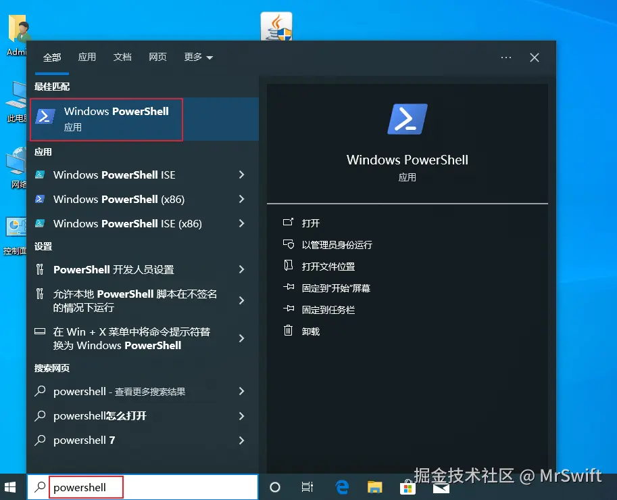This screenshot has width=617, height=500.
Task: Click the search icon beside powershell 7
Action: click(x=40, y=440)
